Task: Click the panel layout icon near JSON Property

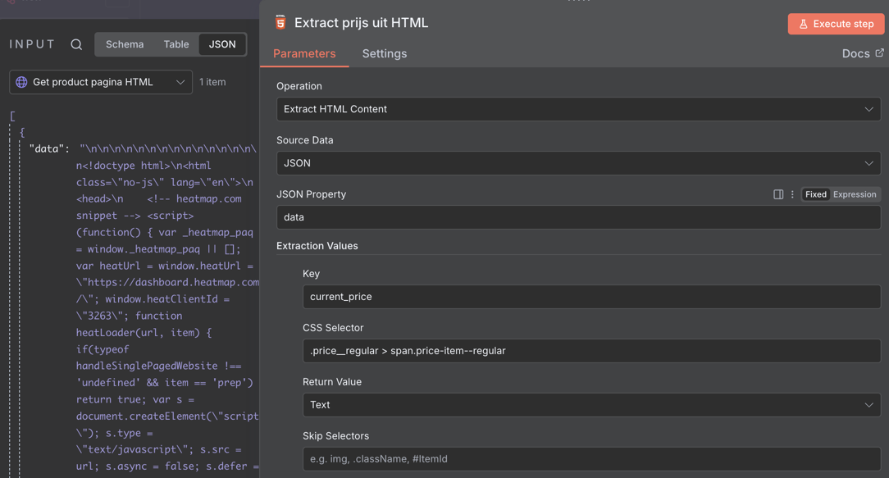Action: 778,194
